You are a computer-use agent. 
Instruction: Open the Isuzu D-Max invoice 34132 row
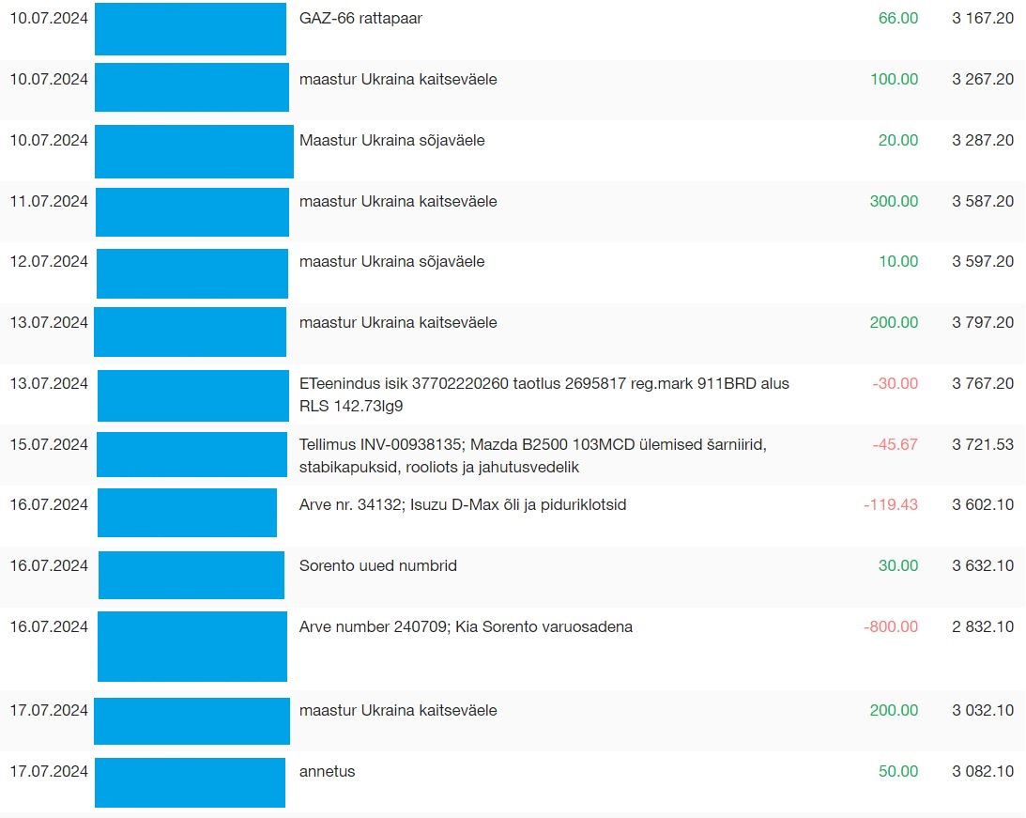[462, 505]
